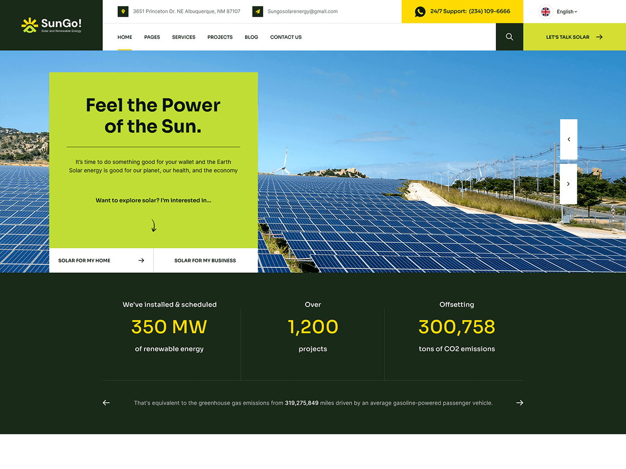This screenshot has height=469, width=626.
Task: Call the 24/7 support phone number
Action: [489, 11]
